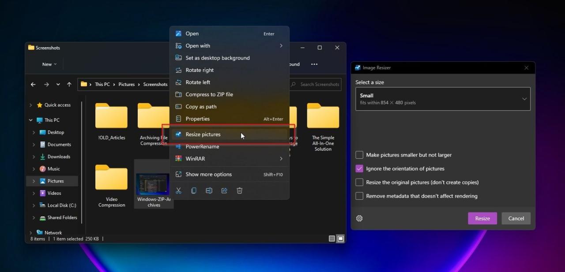Expand the Downloads node arrow in sidebar
The width and height of the screenshot is (565, 272).
(34, 156)
